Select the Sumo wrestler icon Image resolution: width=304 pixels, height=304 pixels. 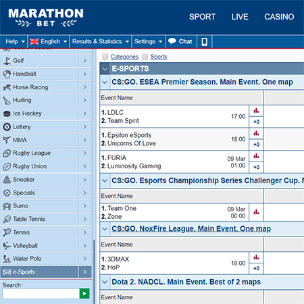coord(7,206)
